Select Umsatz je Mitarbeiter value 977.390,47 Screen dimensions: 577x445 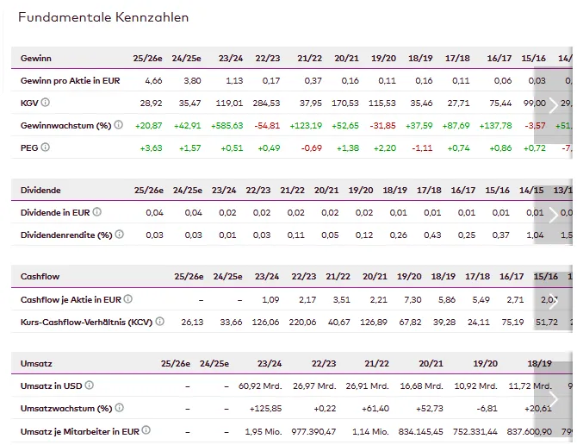(x=313, y=432)
